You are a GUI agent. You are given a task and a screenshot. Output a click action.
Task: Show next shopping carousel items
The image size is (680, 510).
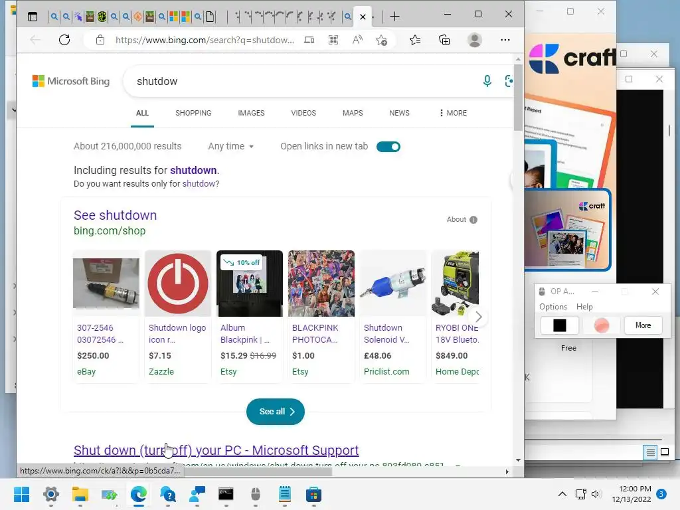[478, 317]
